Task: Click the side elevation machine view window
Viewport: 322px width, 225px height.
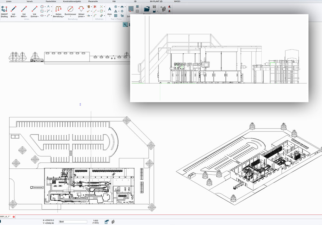Action: click(219, 58)
